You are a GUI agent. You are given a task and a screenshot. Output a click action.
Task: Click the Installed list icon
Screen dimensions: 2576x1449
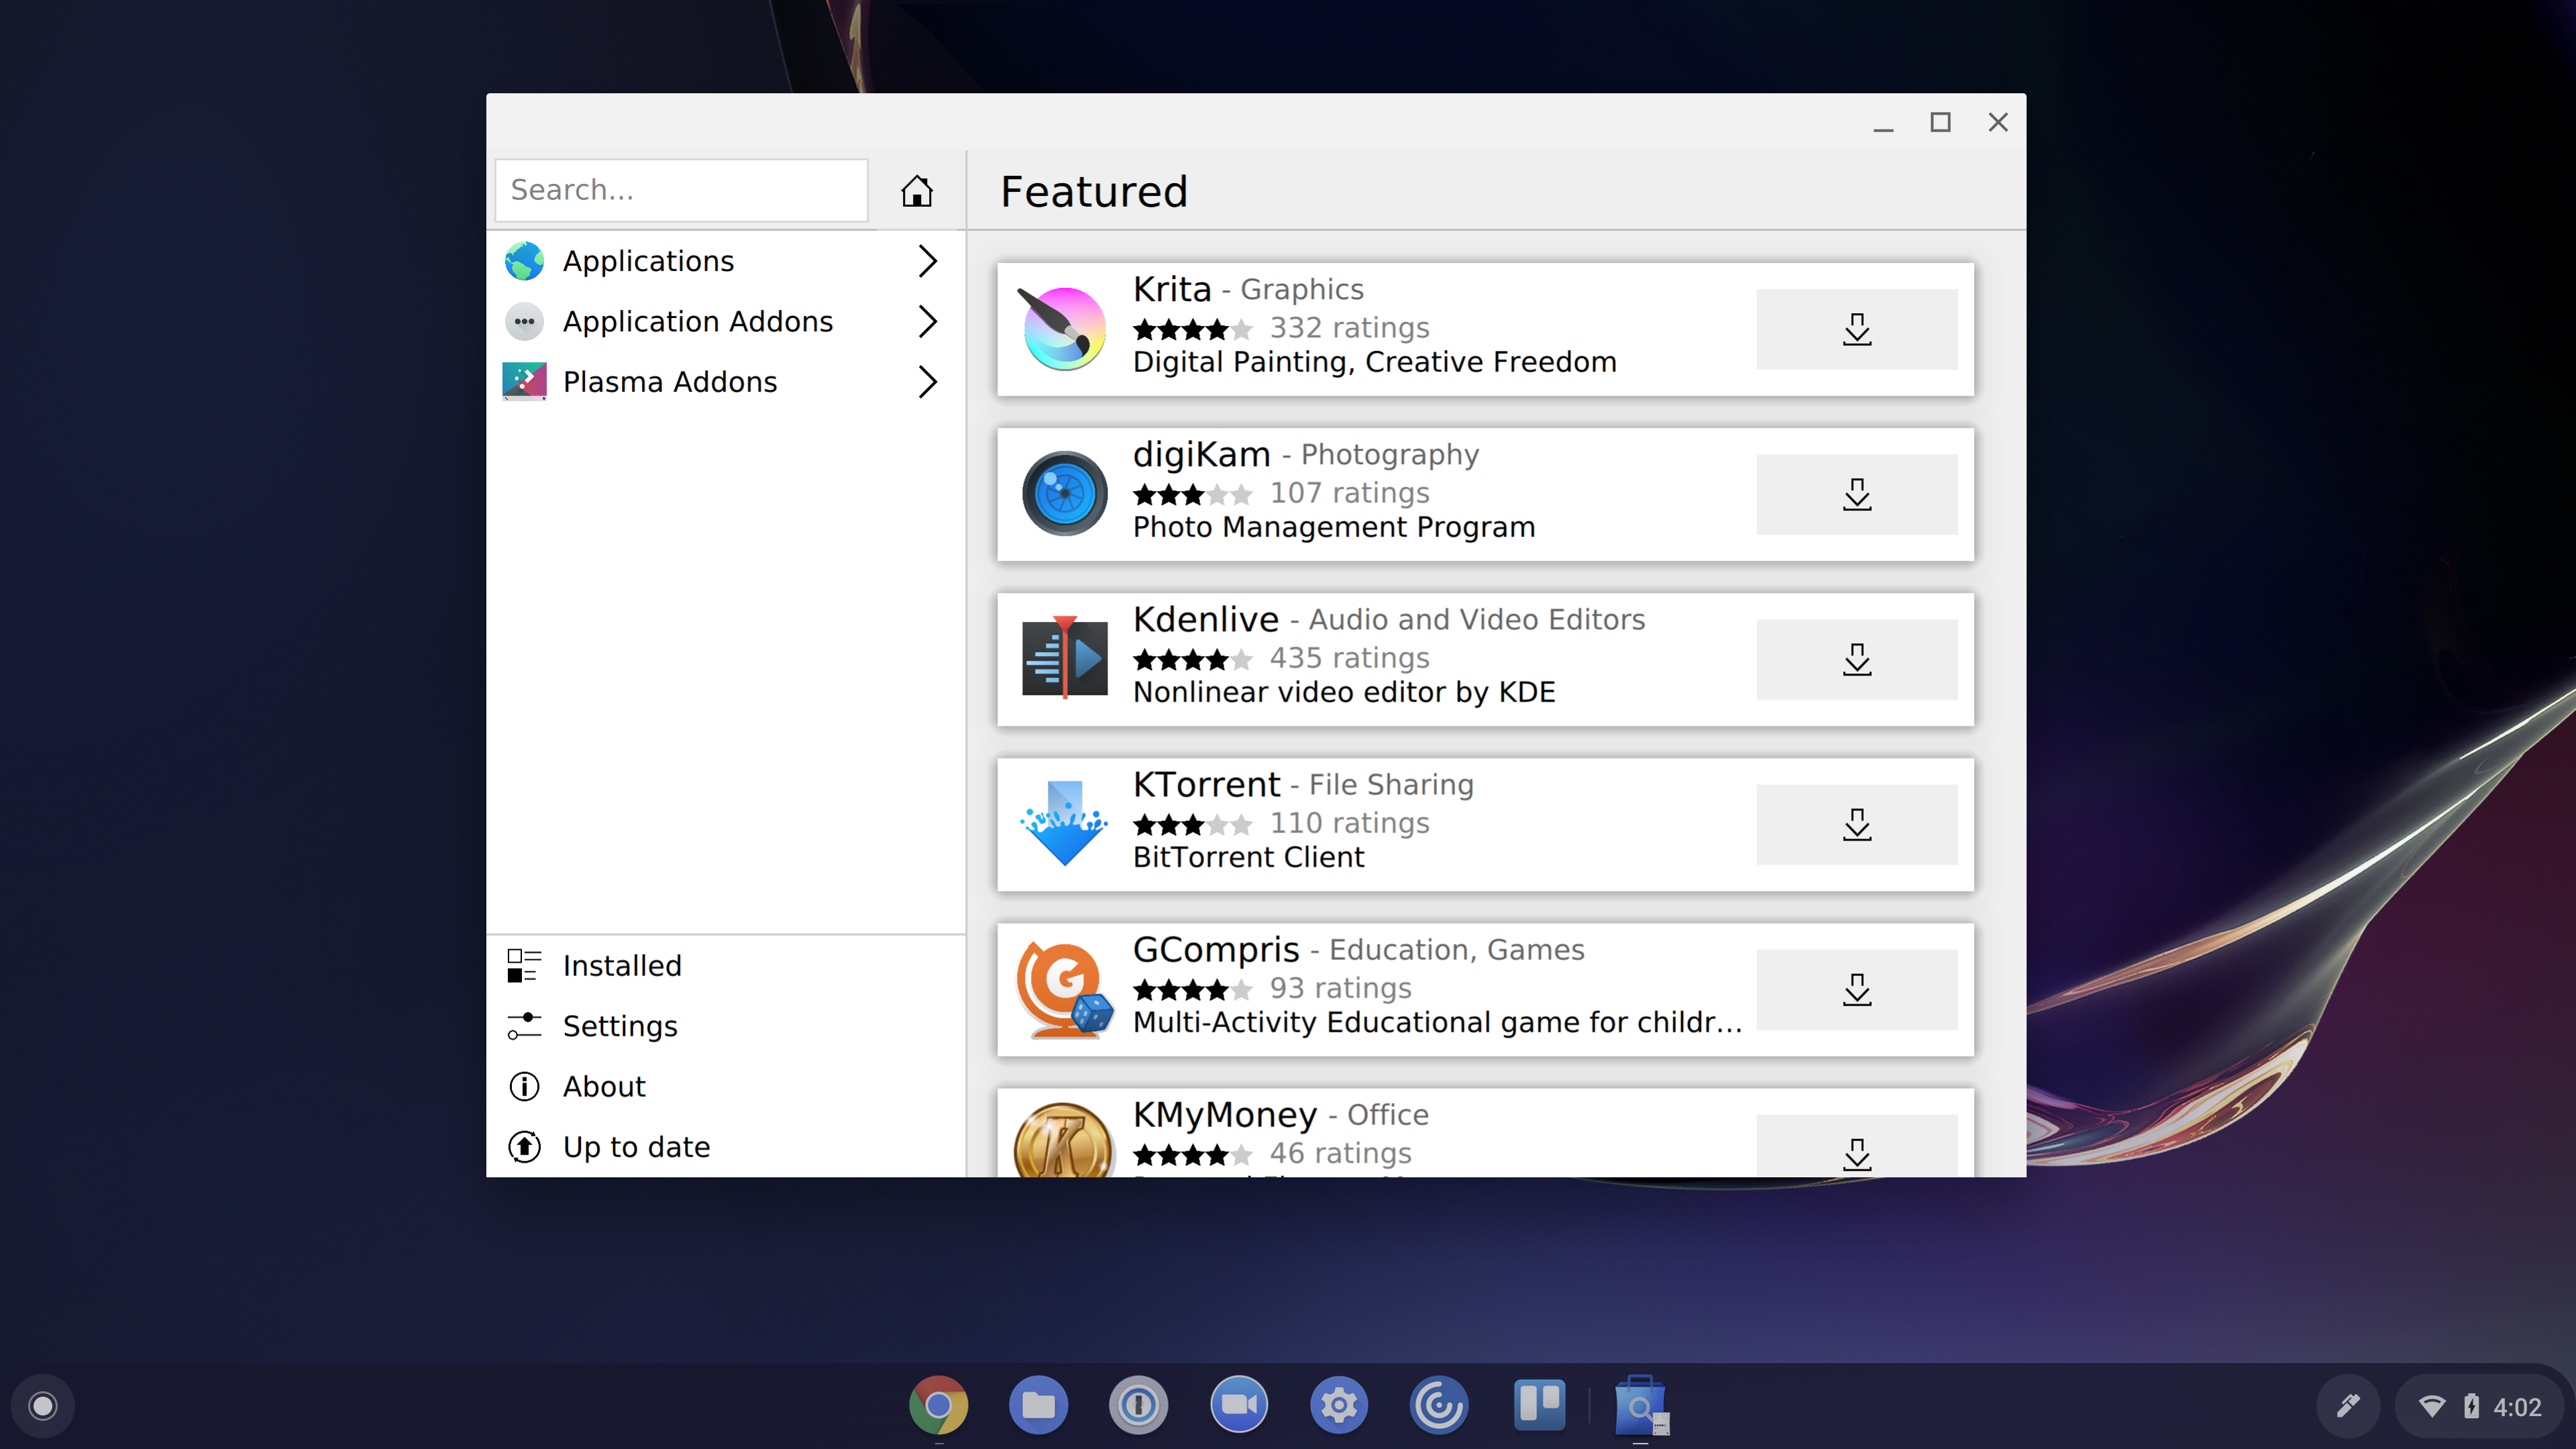coord(524,966)
